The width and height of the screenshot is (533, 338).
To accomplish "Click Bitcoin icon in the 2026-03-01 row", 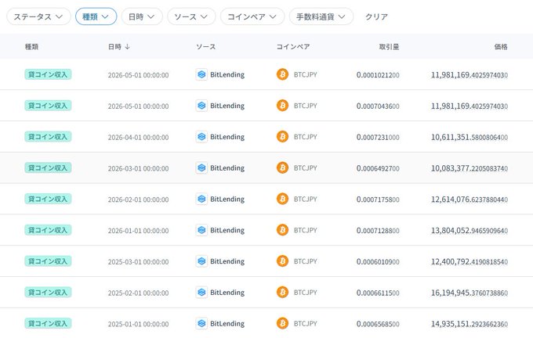I will pyautogui.click(x=282, y=167).
